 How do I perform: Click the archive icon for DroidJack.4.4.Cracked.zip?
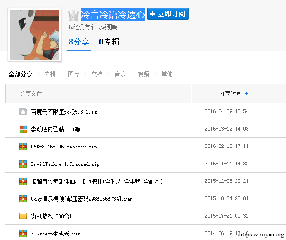point(23,164)
